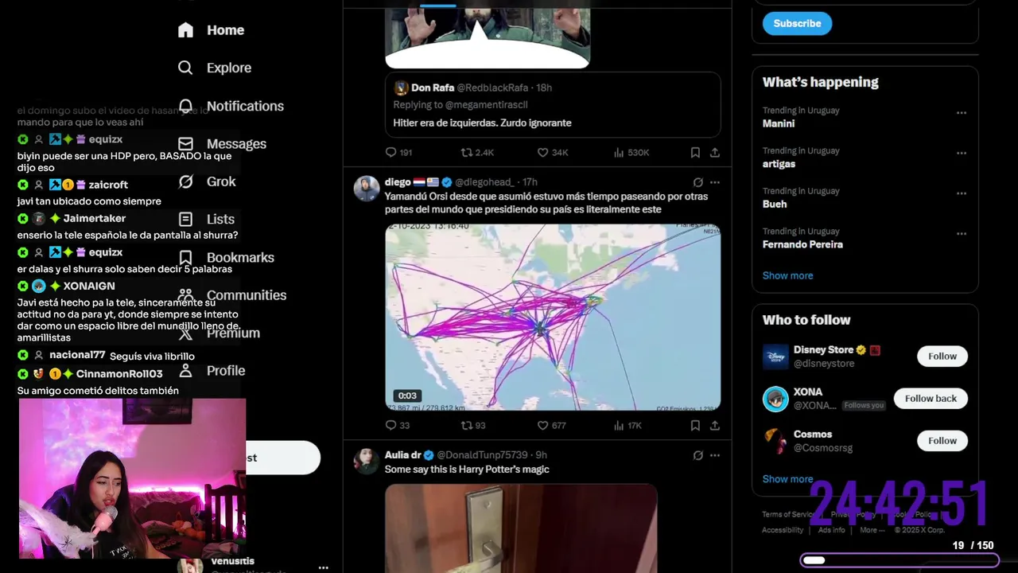
Task: Show more trending topics
Action: coord(787,275)
